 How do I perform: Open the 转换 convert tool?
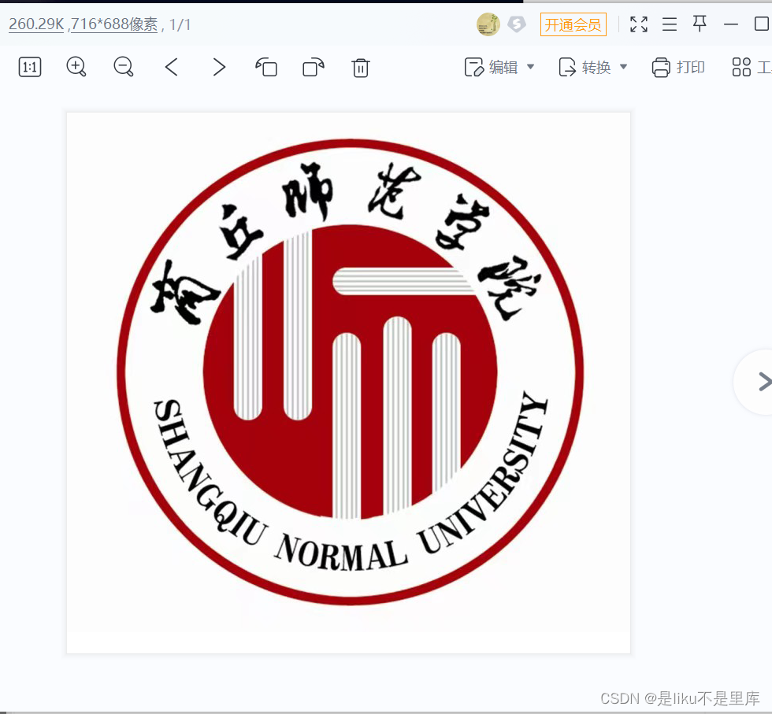(x=585, y=67)
